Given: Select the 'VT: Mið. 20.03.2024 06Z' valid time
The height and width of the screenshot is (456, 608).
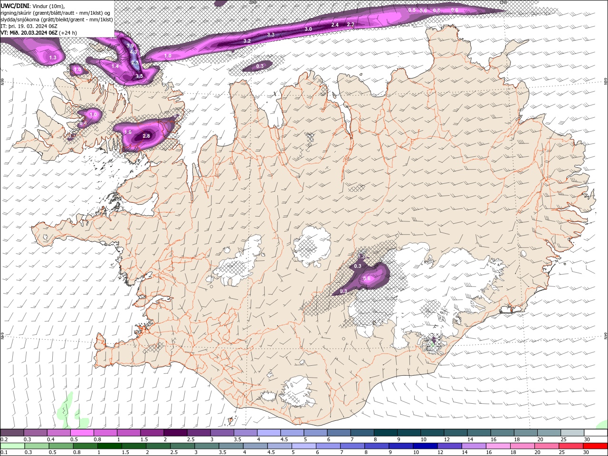Looking at the screenshot, I should 29,33.
